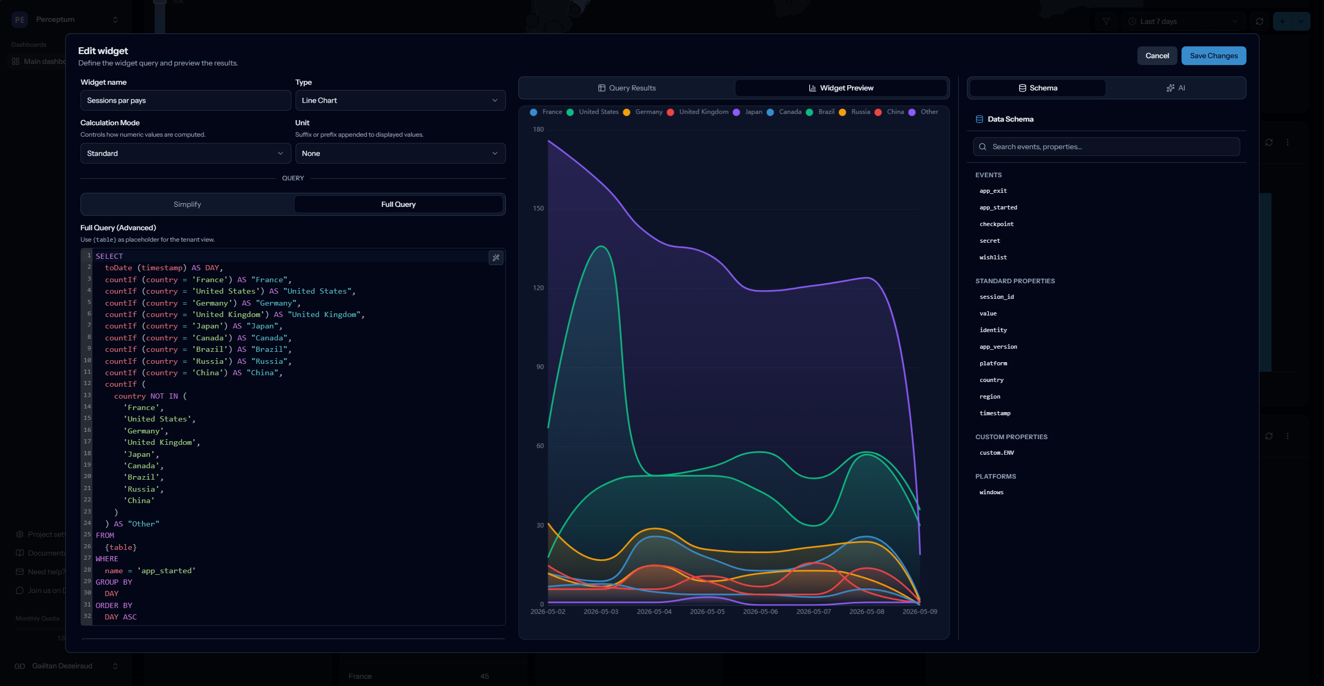1324x686 pixels.
Task: Click the Search events, properties field
Action: click(x=1106, y=147)
